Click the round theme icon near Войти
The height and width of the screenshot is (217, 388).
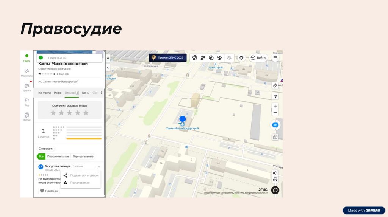(x=241, y=58)
